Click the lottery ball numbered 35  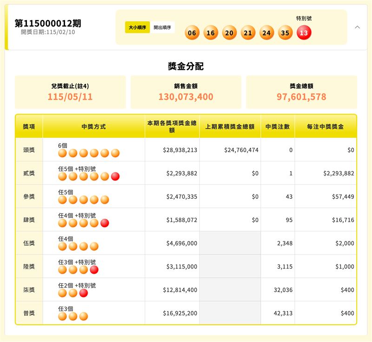click(285, 33)
